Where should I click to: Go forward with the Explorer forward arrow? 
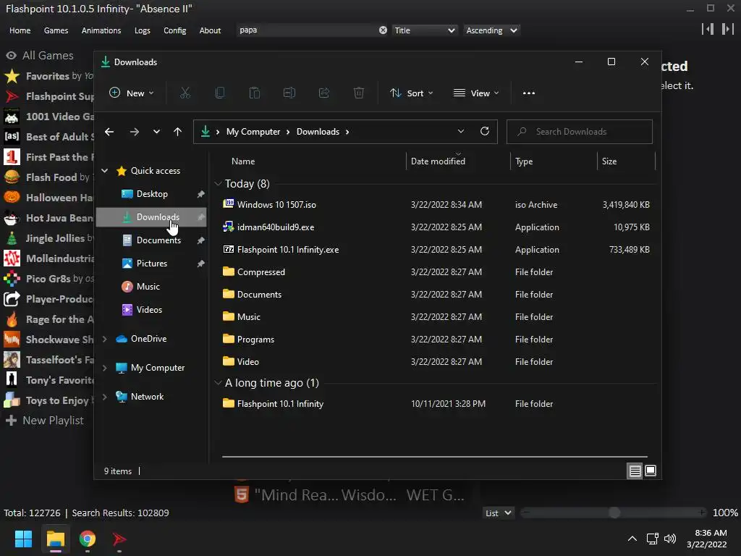[x=135, y=132]
